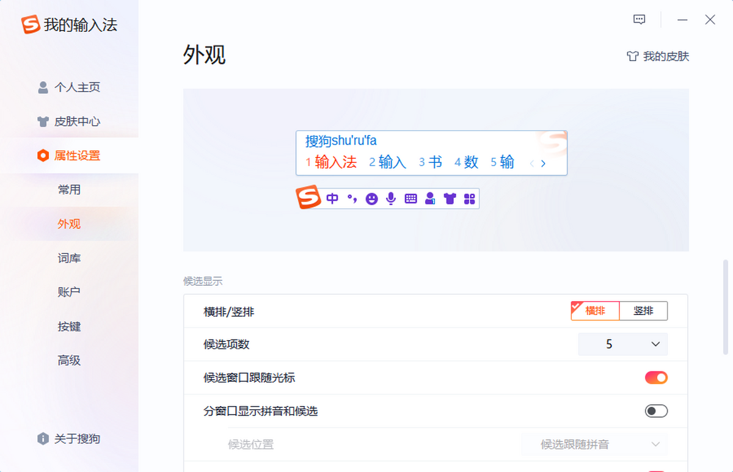733x472 pixels.
Task: Open the 候选项数 dropdown
Action: 622,344
